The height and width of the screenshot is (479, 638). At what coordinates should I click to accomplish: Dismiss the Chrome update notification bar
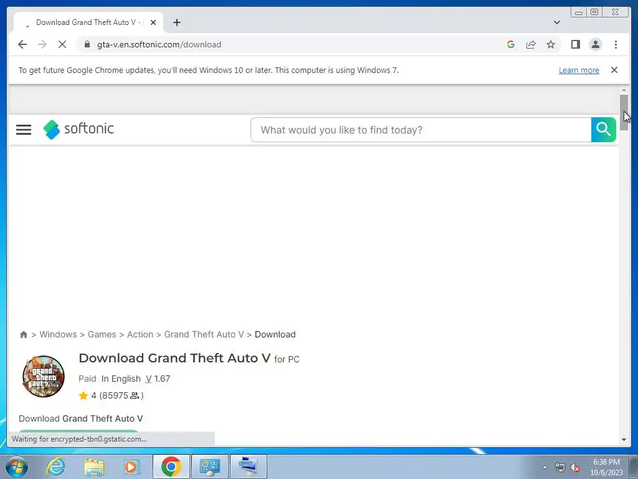click(614, 70)
